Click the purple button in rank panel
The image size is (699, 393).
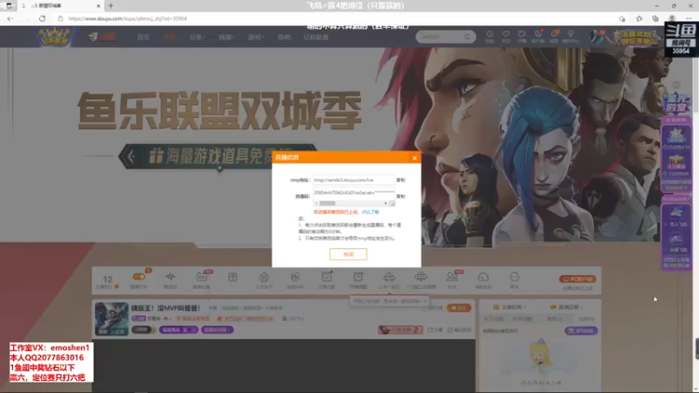pos(581,331)
